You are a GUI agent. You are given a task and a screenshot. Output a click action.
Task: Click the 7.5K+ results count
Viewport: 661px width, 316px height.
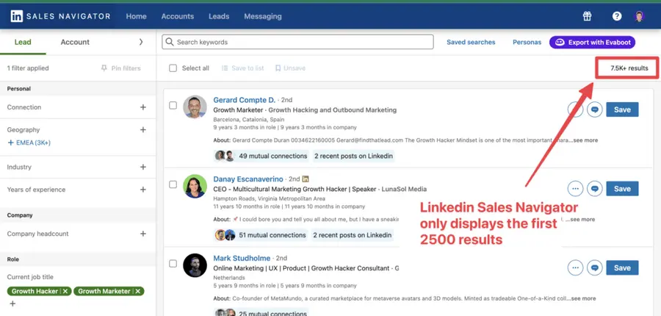(x=629, y=68)
